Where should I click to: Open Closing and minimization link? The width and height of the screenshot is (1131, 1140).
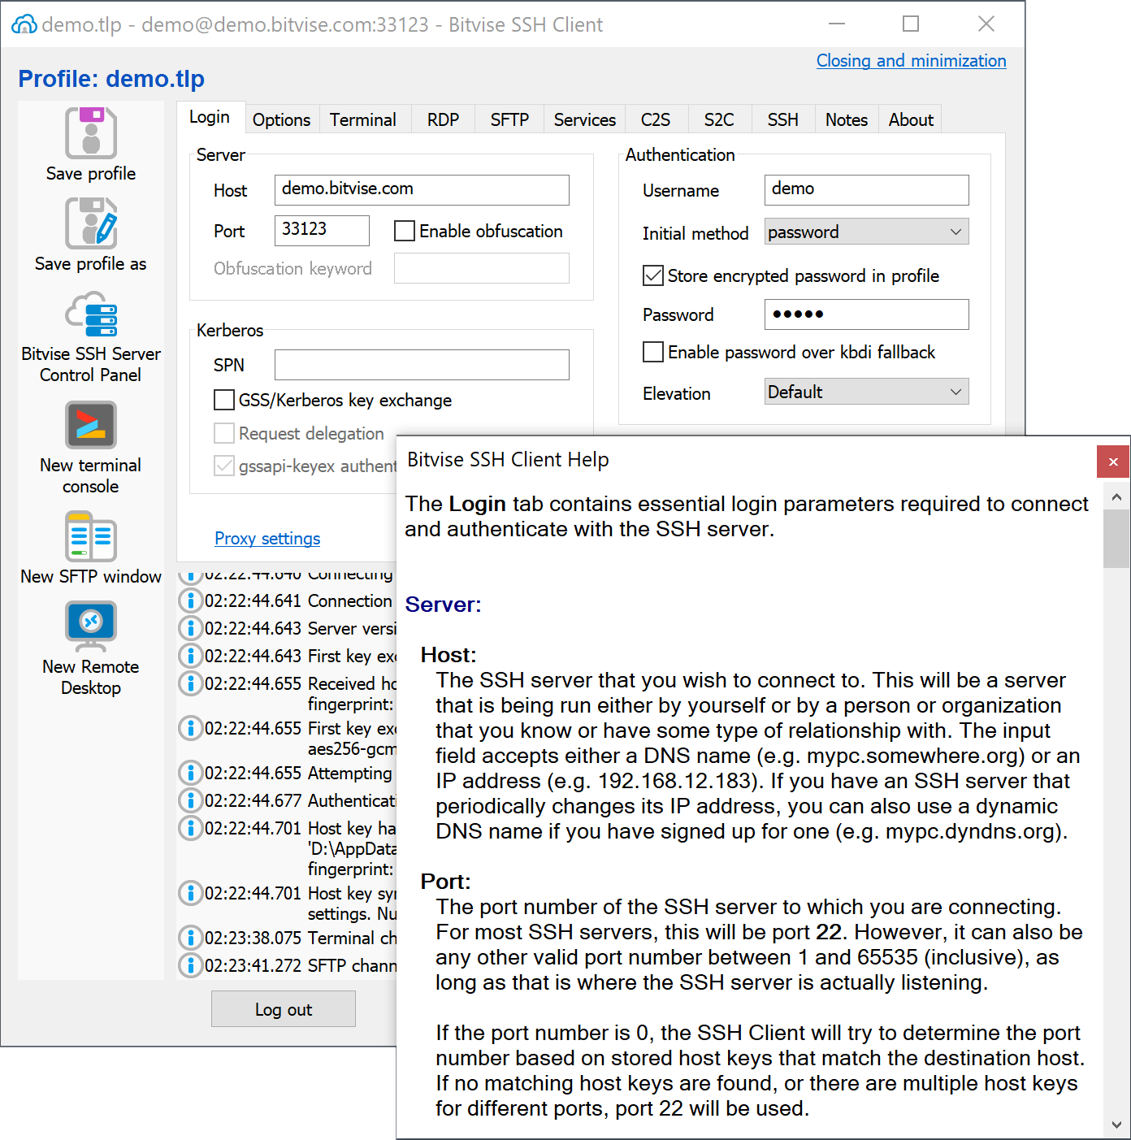click(x=911, y=61)
